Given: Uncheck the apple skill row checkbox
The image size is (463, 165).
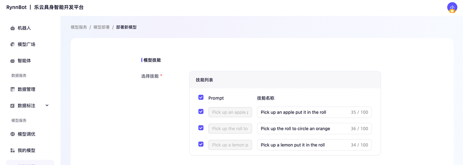Looking at the screenshot, I should point(201,112).
